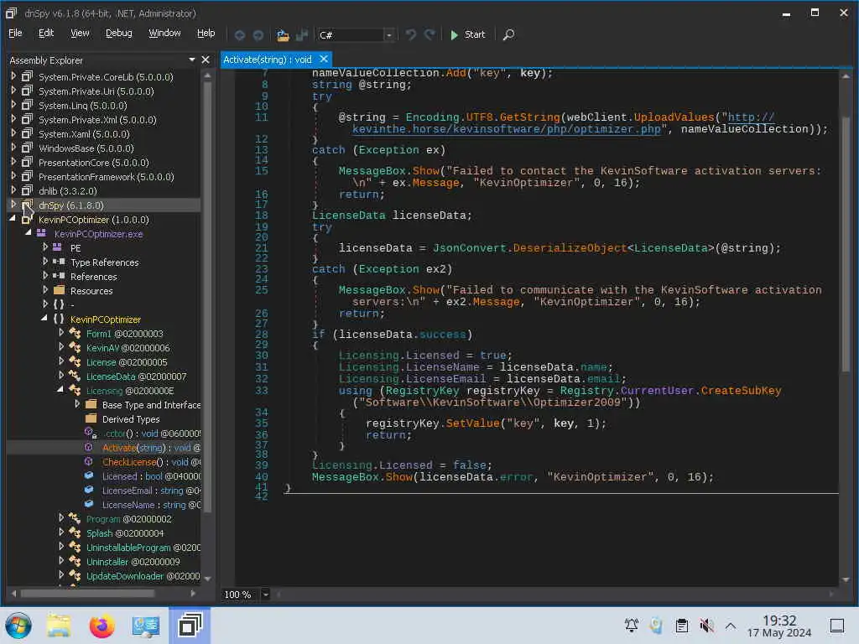Expand System.Linq assembly node

pos(13,105)
